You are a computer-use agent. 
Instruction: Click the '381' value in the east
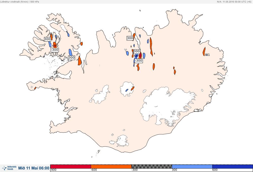(x=207, y=55)
